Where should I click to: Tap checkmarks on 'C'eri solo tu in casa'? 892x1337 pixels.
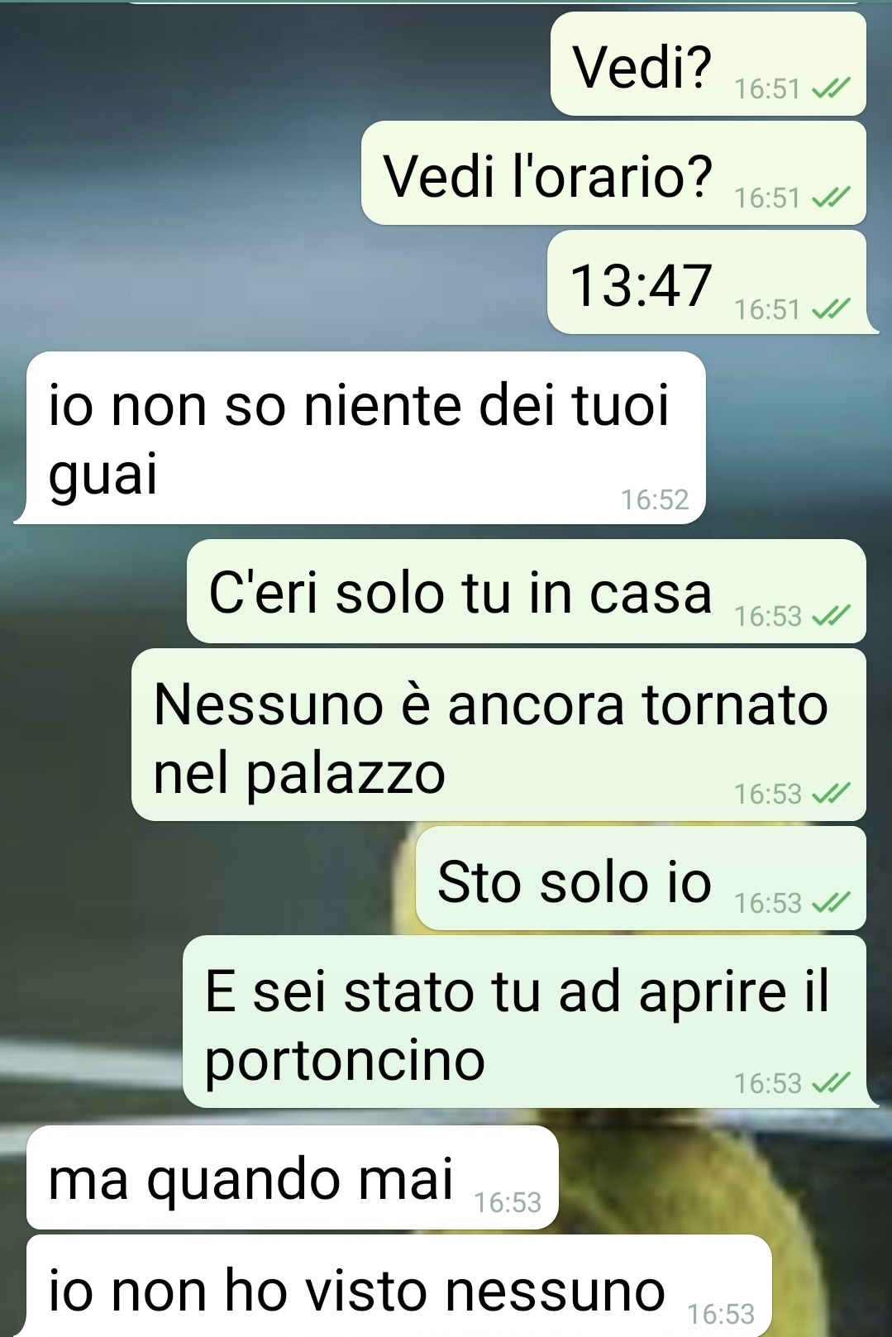(x=831, y=616)
